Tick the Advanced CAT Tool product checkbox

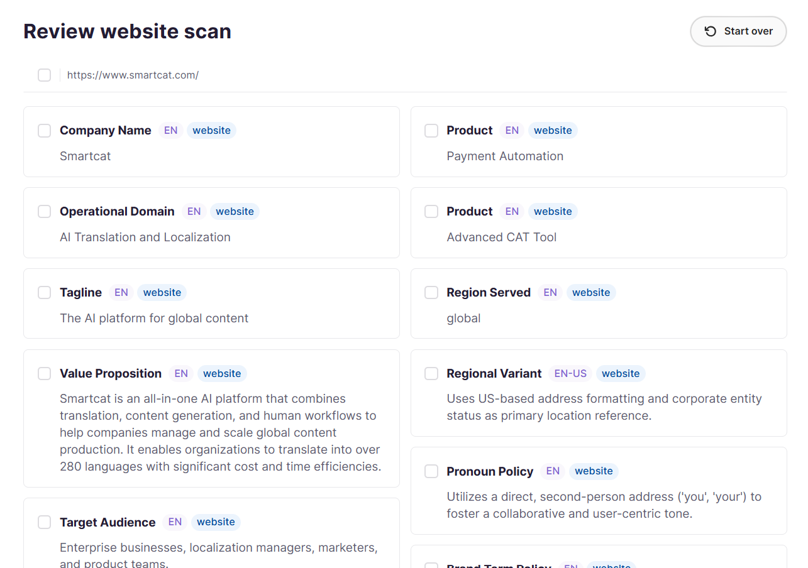pyautogui.click(x=431, y=212)
